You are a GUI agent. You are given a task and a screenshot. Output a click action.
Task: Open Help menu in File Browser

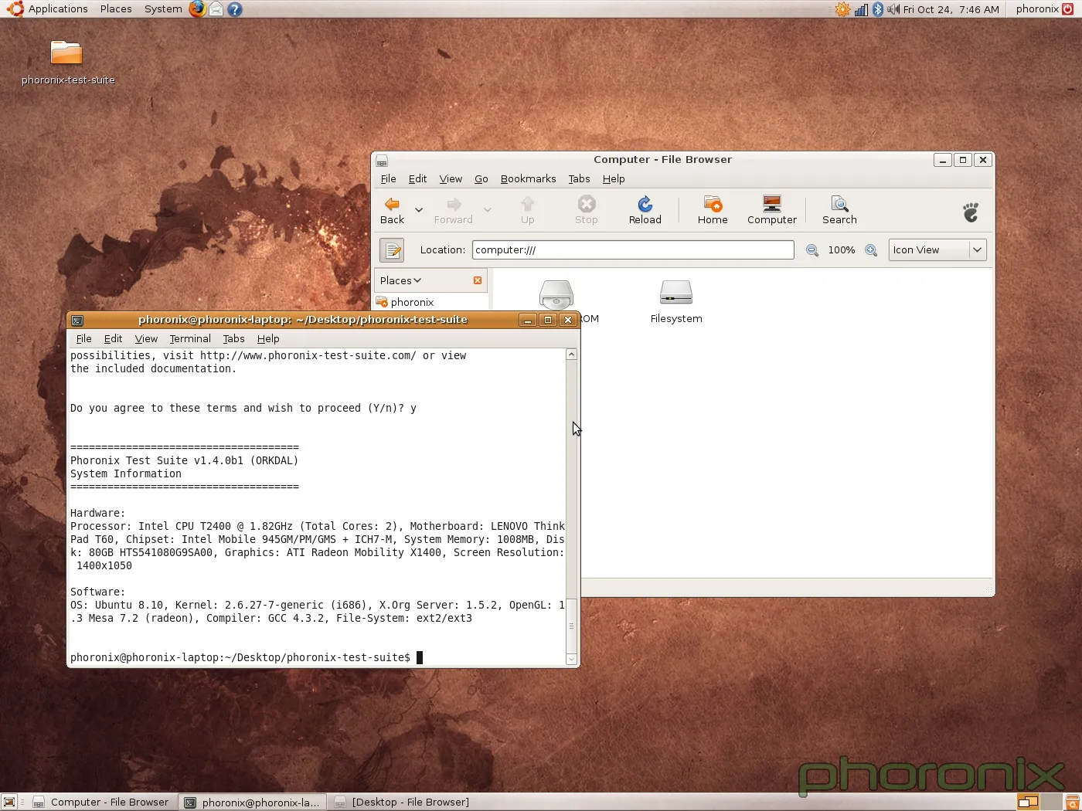click(x=614, y=178)
